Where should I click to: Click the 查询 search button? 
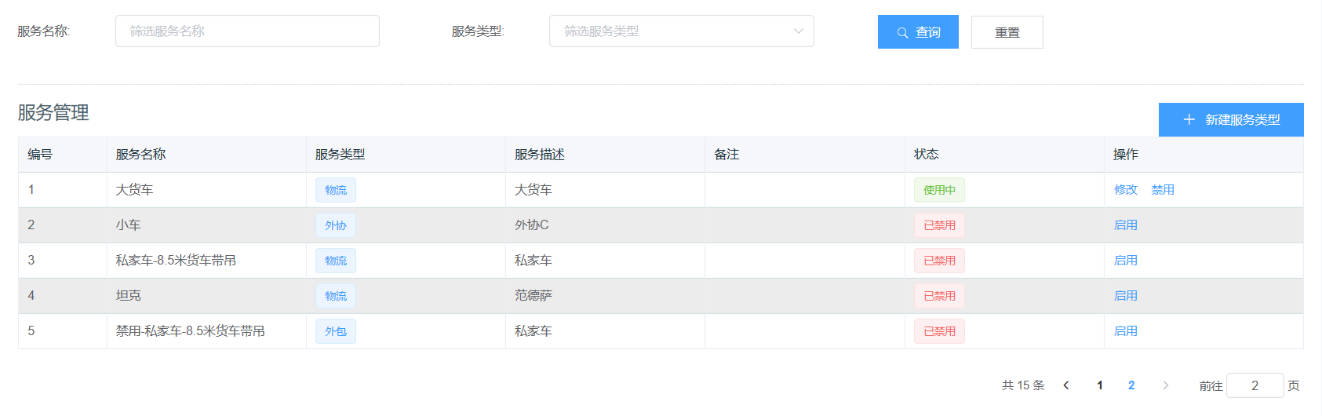click(x=917, y=32)
